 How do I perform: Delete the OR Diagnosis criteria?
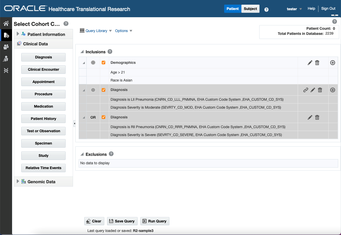tap(317, 117)
